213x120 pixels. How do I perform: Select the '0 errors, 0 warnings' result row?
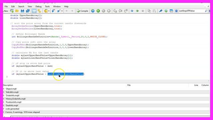pos(106,112)
